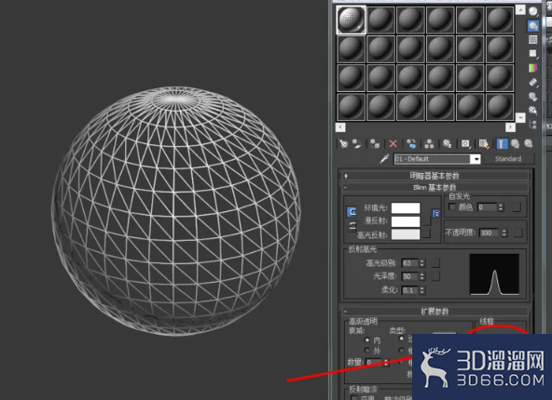Screen dimensions: 552x400
Task: Click sample slots scroll left arrow
Action: click(x=340, y=127)
